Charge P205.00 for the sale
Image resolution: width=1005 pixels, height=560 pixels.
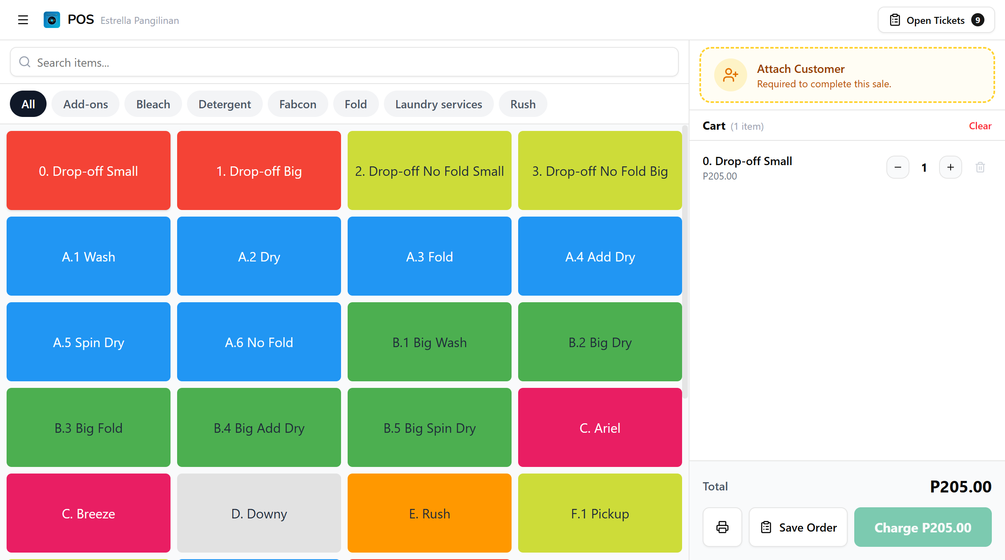(x=923, y=527)
